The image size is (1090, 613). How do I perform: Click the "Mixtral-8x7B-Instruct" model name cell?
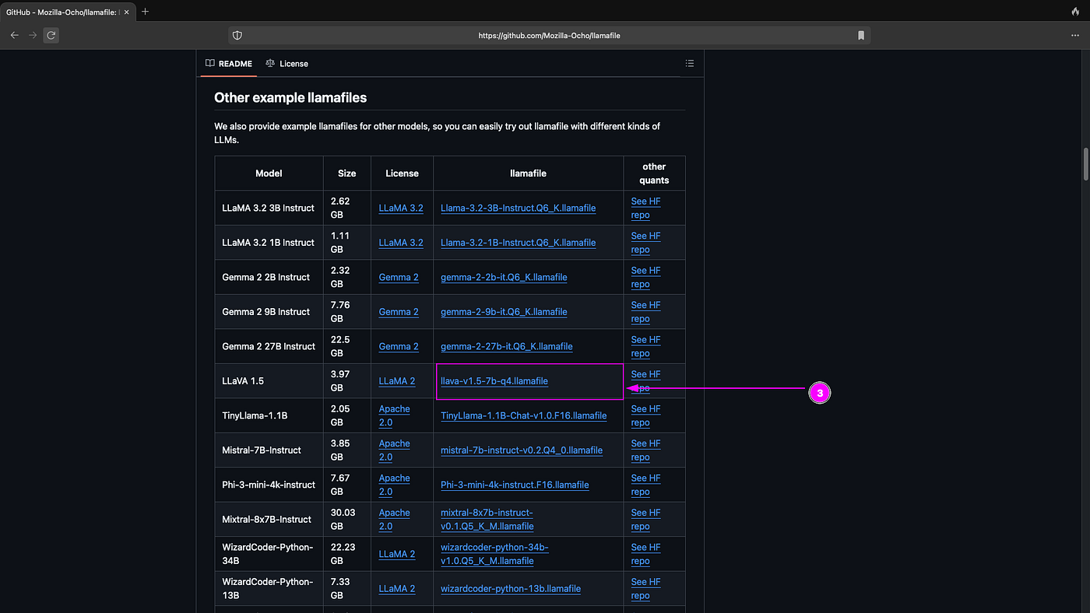pyautogui.click(x=269, y=520)
